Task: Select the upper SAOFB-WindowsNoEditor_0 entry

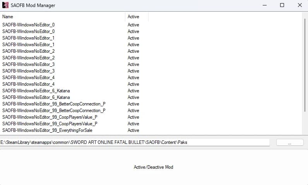Action: click(x=29, y=25)
